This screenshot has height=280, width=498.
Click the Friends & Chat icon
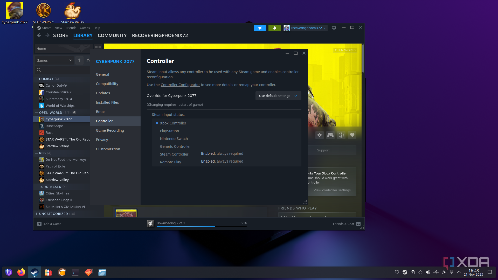coord(358,224)
